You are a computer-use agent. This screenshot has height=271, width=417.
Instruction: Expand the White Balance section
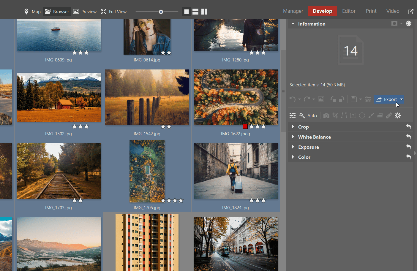315,137
